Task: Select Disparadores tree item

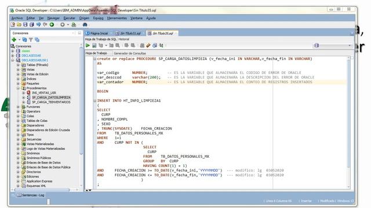Action: (35, 125)
